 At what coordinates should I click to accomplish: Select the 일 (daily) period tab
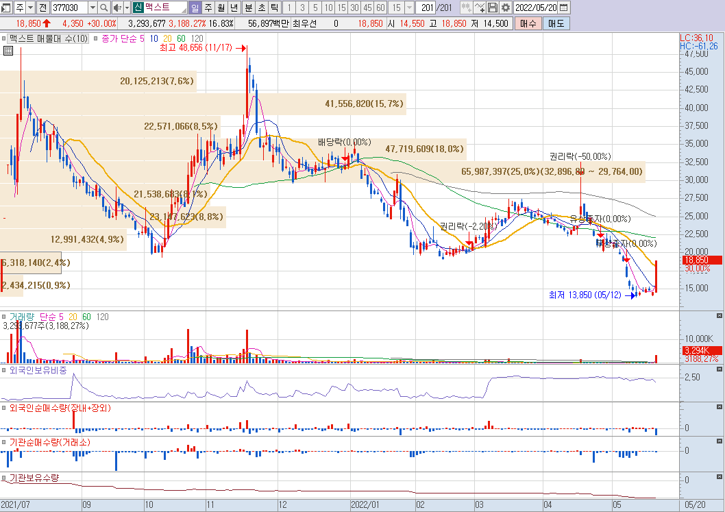[x=195, y=8]
